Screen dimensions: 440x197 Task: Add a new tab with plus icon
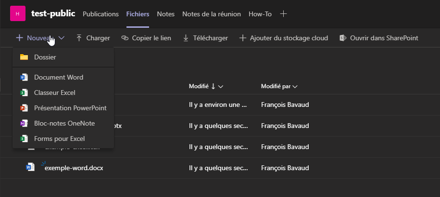284,14
